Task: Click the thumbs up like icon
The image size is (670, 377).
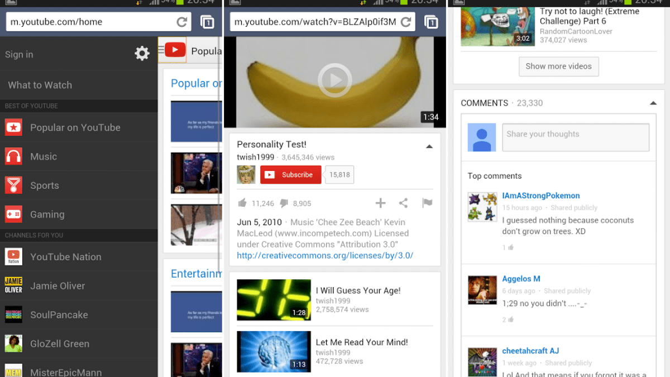Action: 242,203
